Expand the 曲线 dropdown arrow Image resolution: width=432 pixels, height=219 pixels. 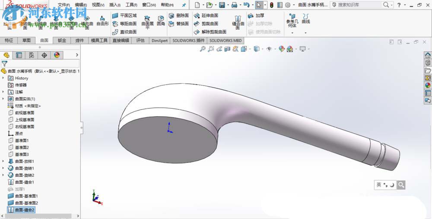point(305,33)
